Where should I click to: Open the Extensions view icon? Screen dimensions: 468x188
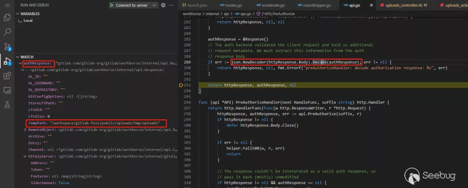(7, 76)
